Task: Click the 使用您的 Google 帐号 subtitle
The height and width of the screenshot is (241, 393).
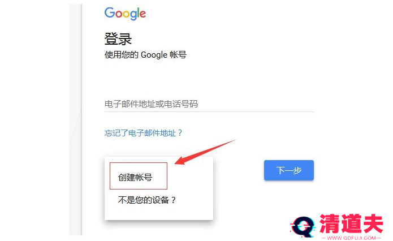Action: tap(145, 55)
